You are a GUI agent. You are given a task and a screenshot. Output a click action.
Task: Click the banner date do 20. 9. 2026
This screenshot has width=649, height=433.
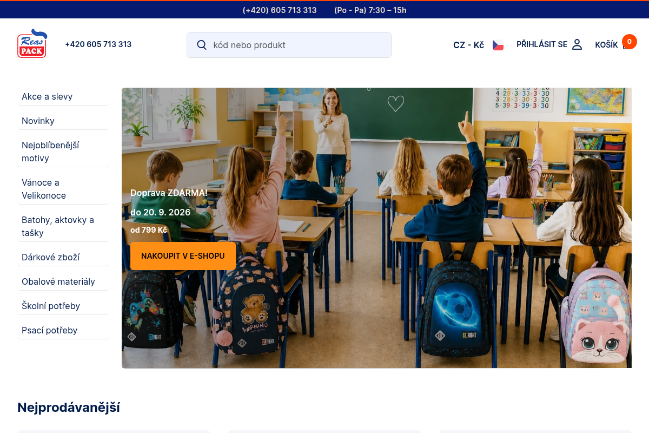point(161,212)
